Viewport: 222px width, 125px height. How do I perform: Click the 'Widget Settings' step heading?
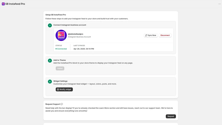[x=60, y=81]
